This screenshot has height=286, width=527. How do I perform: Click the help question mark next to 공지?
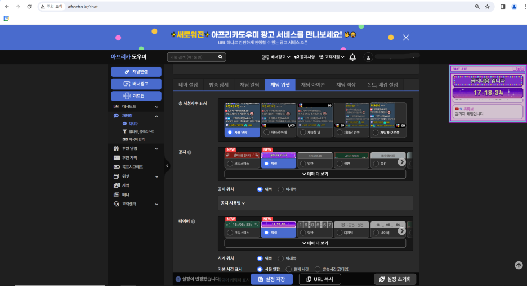[190, 152]
